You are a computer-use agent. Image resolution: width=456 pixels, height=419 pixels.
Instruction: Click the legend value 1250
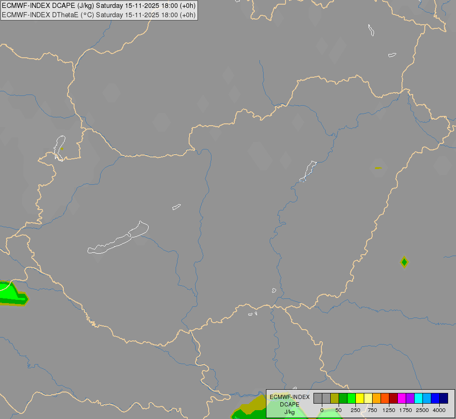coord(389,410)
